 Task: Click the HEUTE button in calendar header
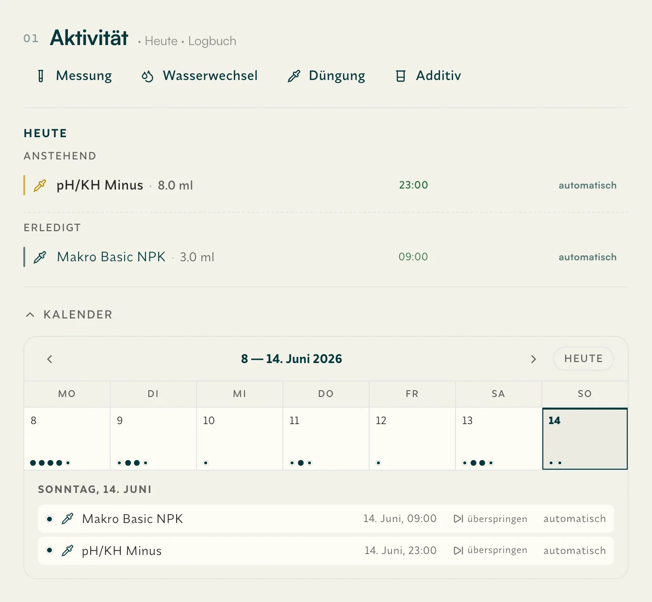(x=584, y=359)
